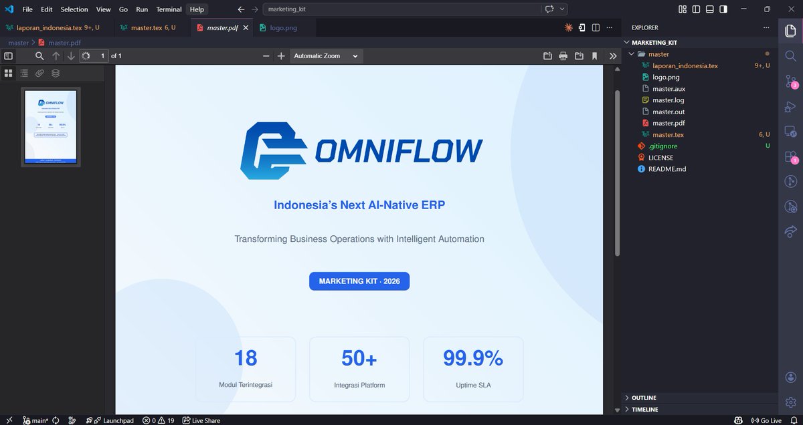Open PDF viewer tools double chevron
Image resolution: width=803 pixels, height=425 pixels.
pyautogui.click(x=613, y=56)
